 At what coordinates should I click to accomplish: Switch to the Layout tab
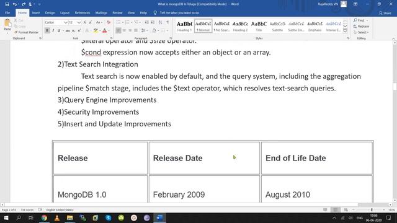[x=65, y=12]
